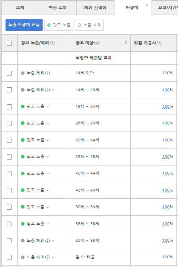Viewport: 178px width, 267px height.
Task: Click help icon in 알 수 없음 row
Action: click(x=48, y=257)
